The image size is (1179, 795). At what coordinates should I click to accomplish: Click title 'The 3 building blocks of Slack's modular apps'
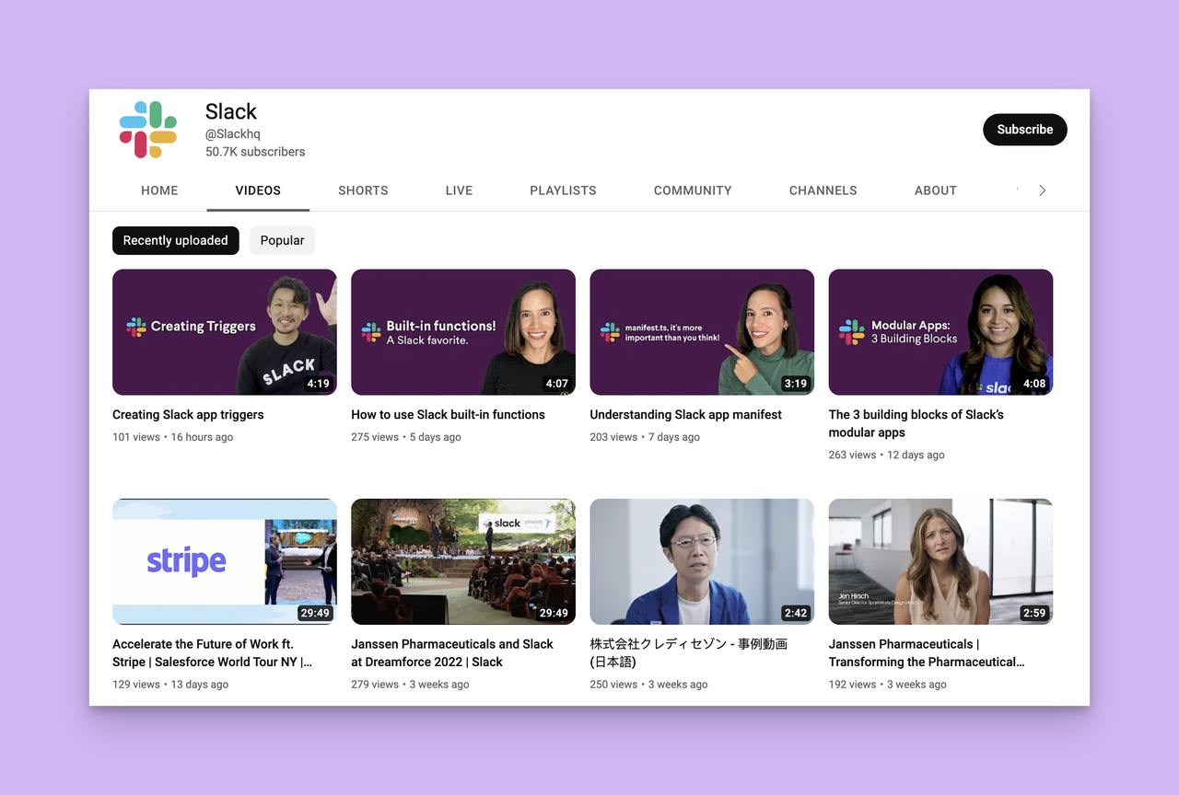pos(916,423)
